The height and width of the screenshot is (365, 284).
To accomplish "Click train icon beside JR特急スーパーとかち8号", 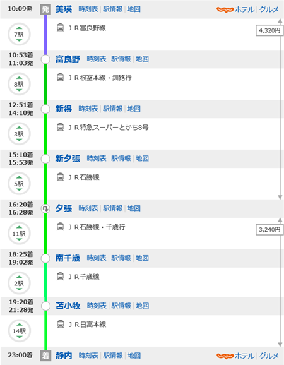I will [60, 127].
